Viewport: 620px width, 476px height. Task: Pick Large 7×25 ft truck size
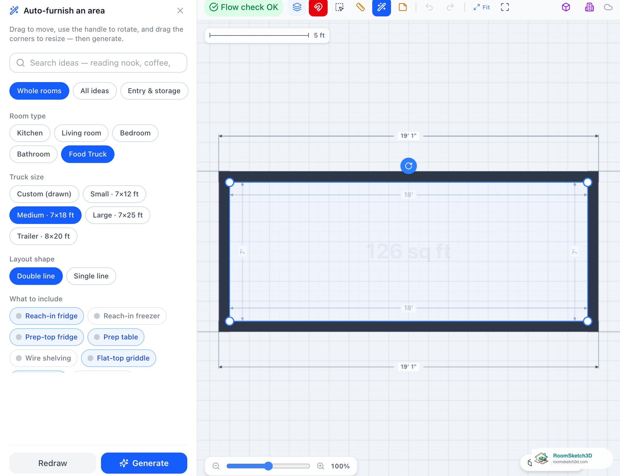pos(118,215)
